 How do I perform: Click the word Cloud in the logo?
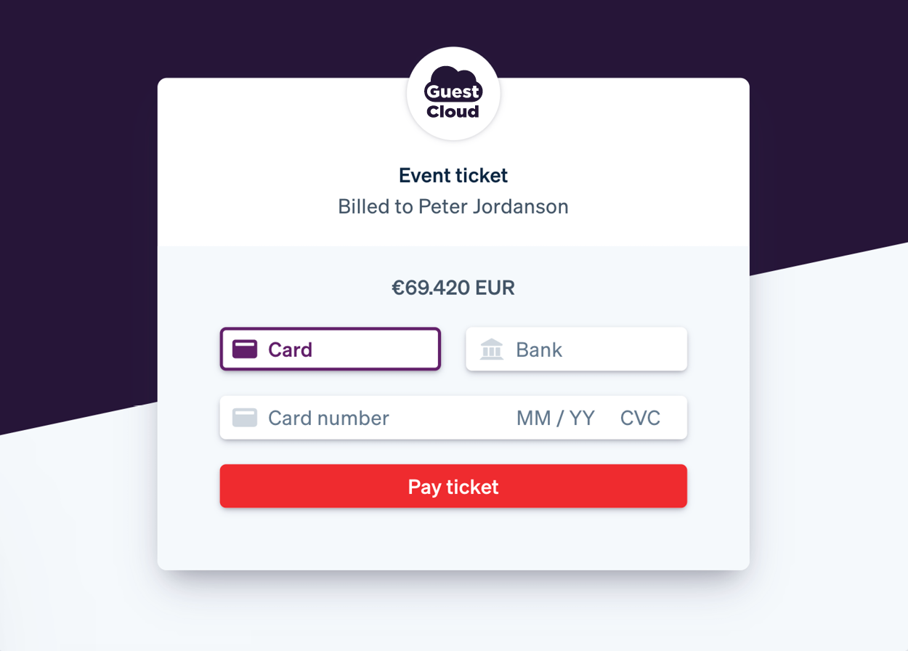pos(453,111)
